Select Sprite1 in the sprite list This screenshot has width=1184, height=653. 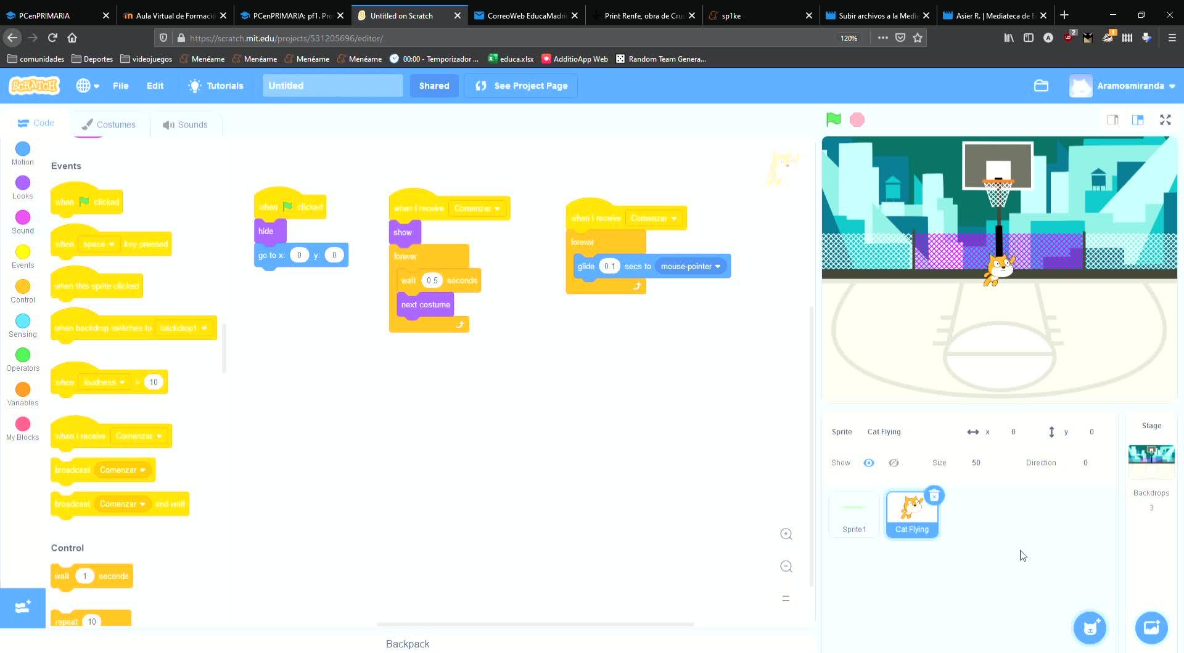click(x=854, y=514)
